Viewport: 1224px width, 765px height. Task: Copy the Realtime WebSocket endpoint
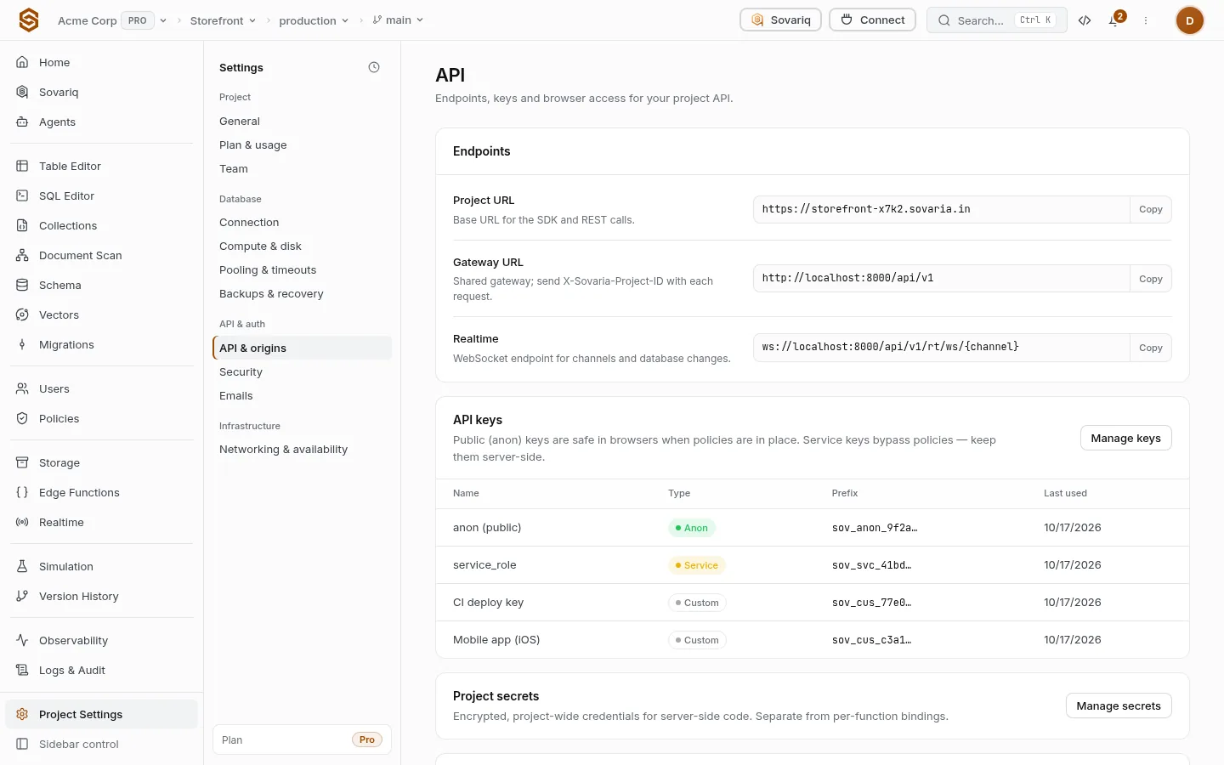click(x=1150, y=348)
